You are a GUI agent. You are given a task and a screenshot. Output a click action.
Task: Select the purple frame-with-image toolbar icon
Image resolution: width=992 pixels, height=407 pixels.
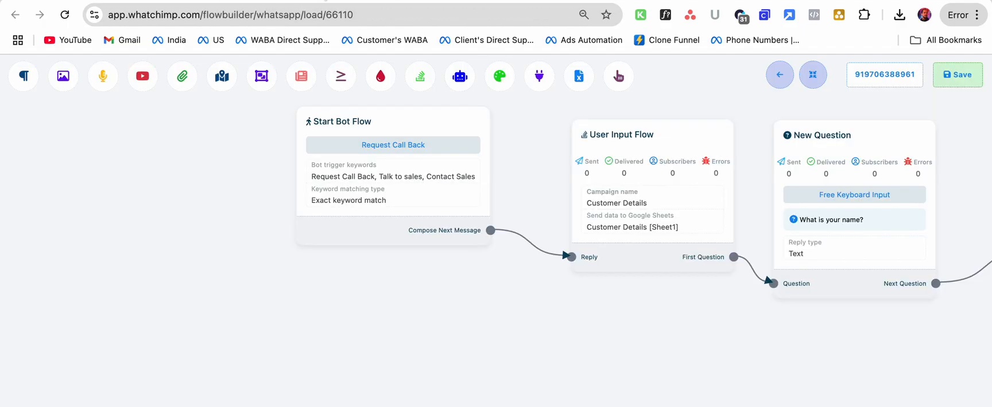point(261,76)
